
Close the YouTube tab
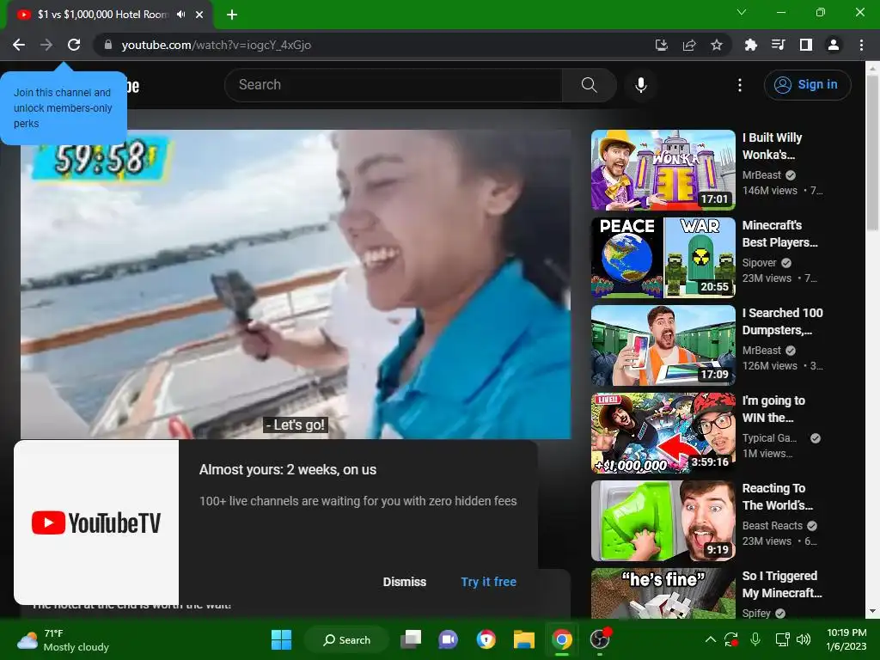(199, 15)
